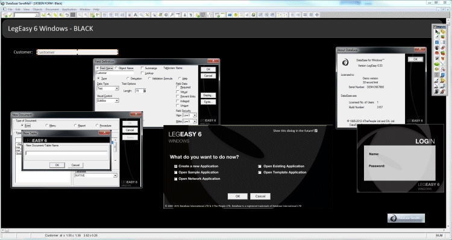This screenshot has width=452, height=240.
Task: Select the Derivation radio button
Action: point(128,78)
